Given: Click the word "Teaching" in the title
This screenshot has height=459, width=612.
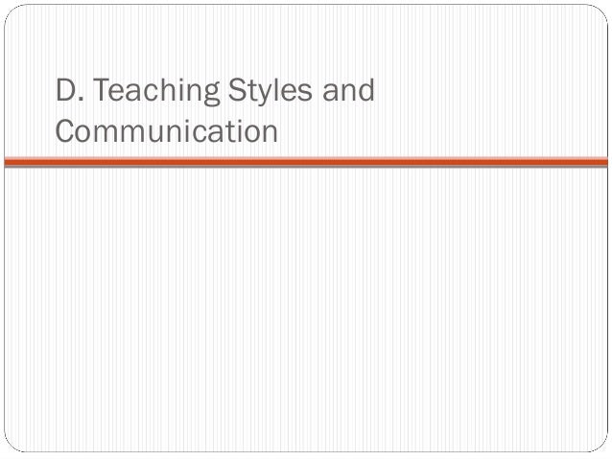Looking at the screenshot, I should 156,92.
